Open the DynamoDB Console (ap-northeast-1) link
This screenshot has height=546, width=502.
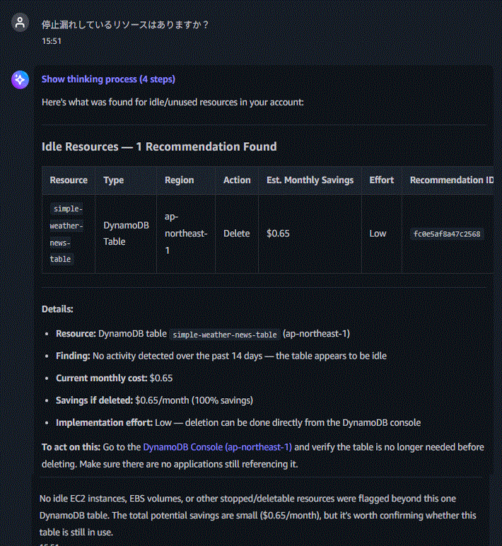click(x=217, y=447)
